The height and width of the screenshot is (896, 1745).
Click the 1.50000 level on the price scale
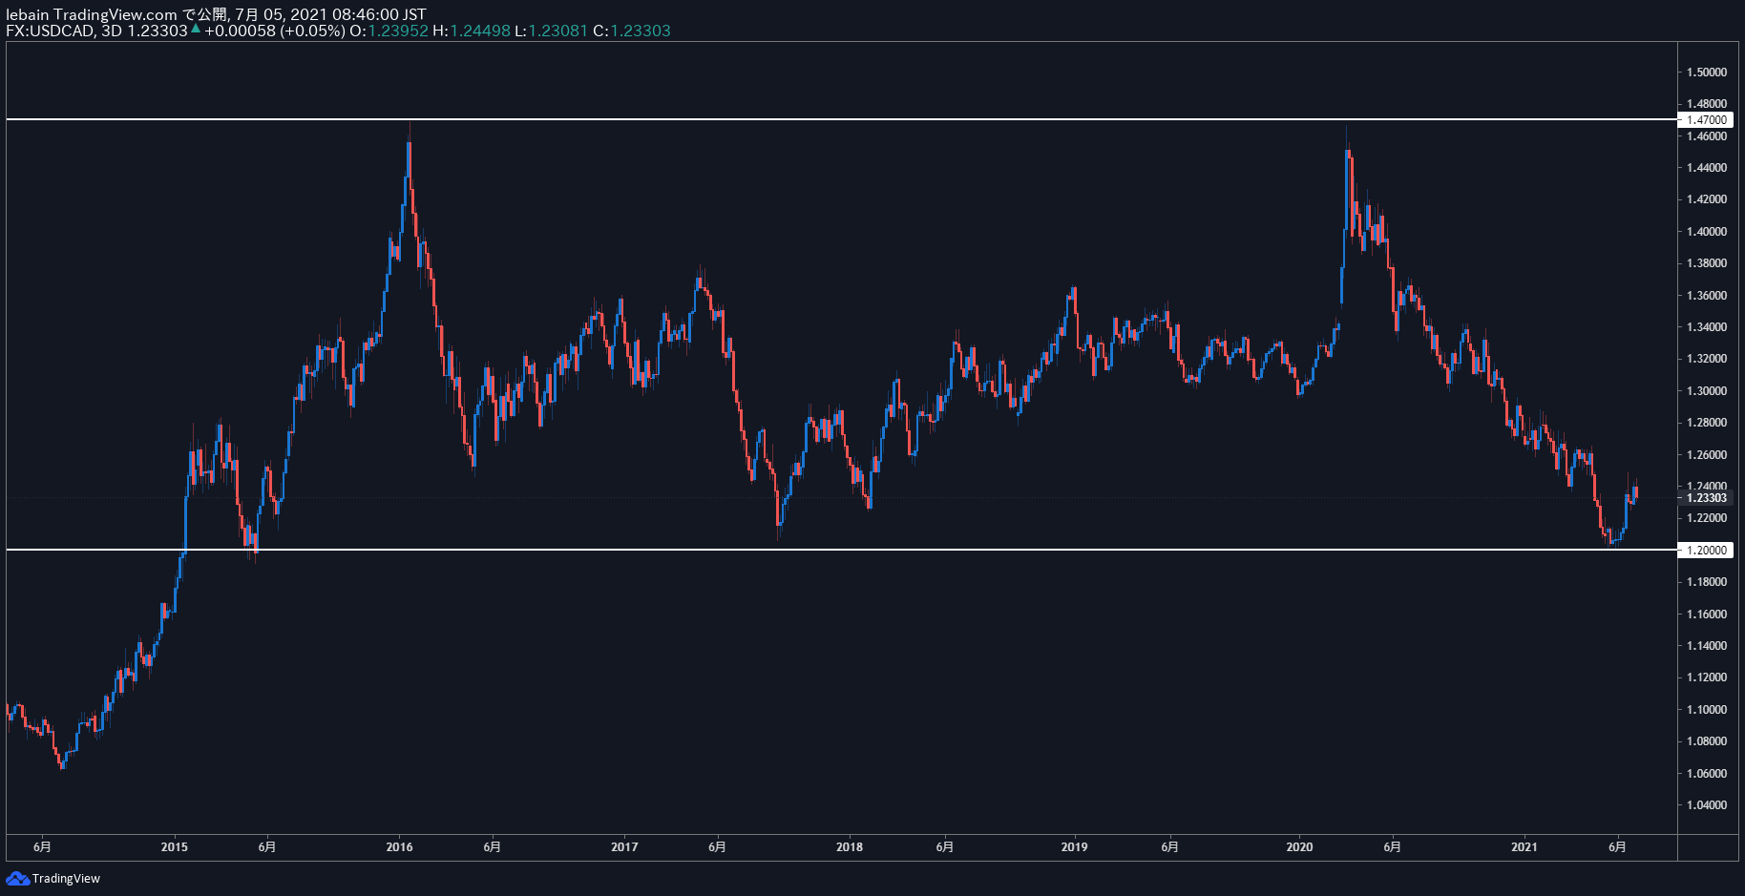pos(1706,73)
